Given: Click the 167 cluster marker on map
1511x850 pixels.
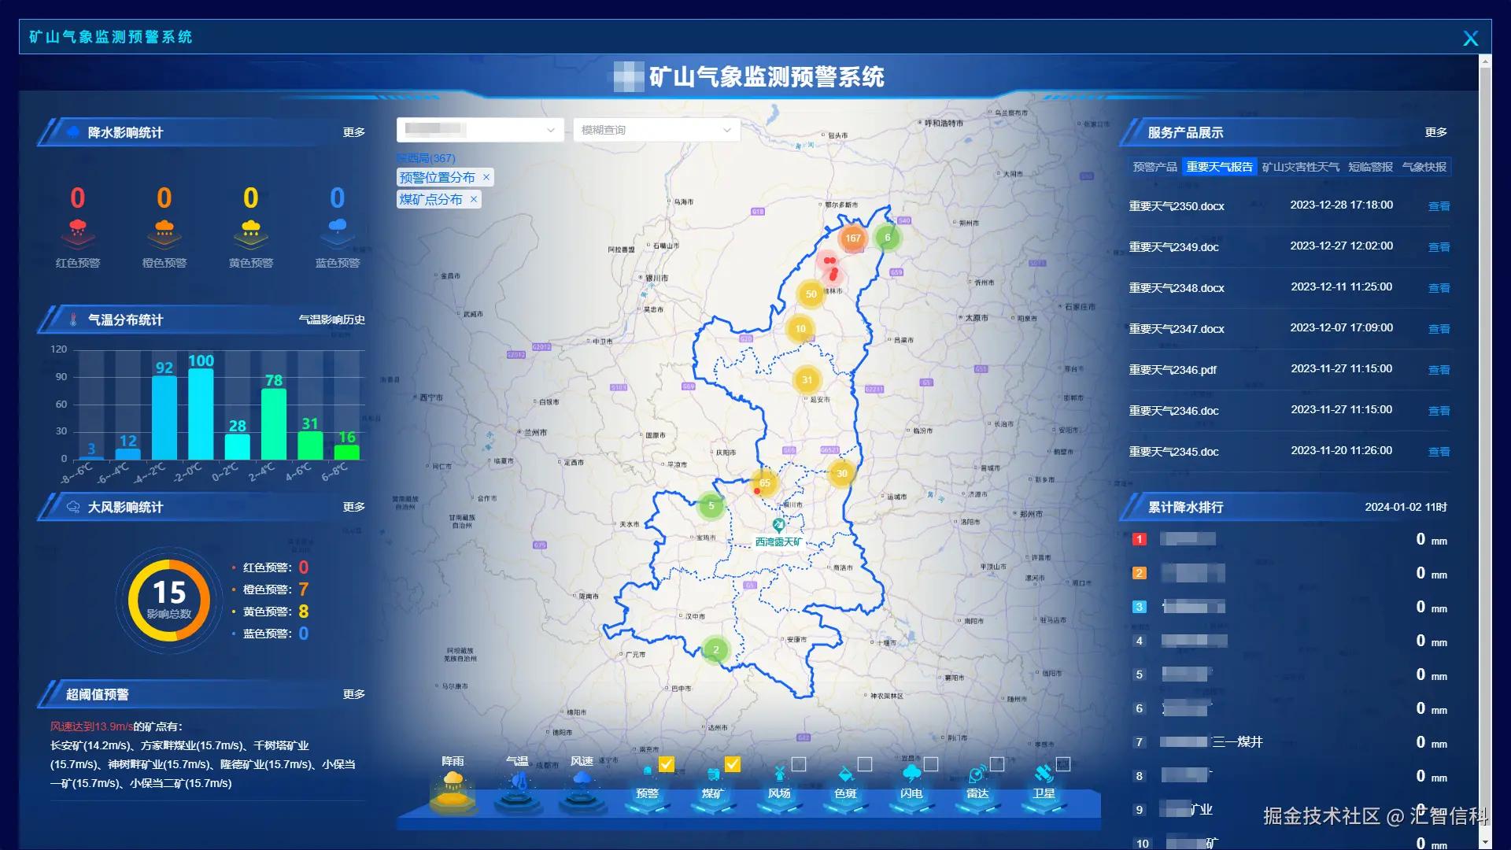Looking at the screenshot, I should point(853,238).
